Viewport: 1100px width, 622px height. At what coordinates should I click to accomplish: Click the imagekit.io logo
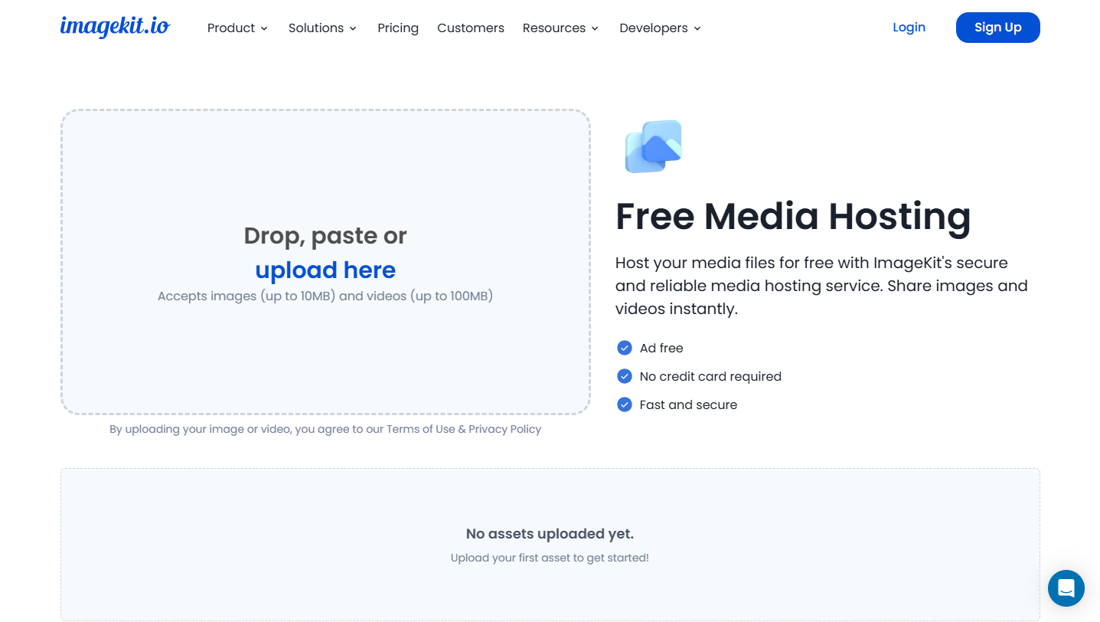coord(115,27)
